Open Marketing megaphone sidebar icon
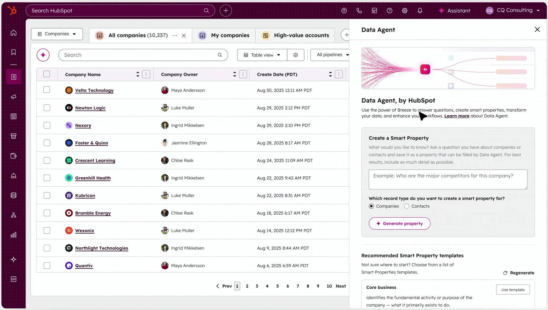548x310 pixels. click(13, 97)
